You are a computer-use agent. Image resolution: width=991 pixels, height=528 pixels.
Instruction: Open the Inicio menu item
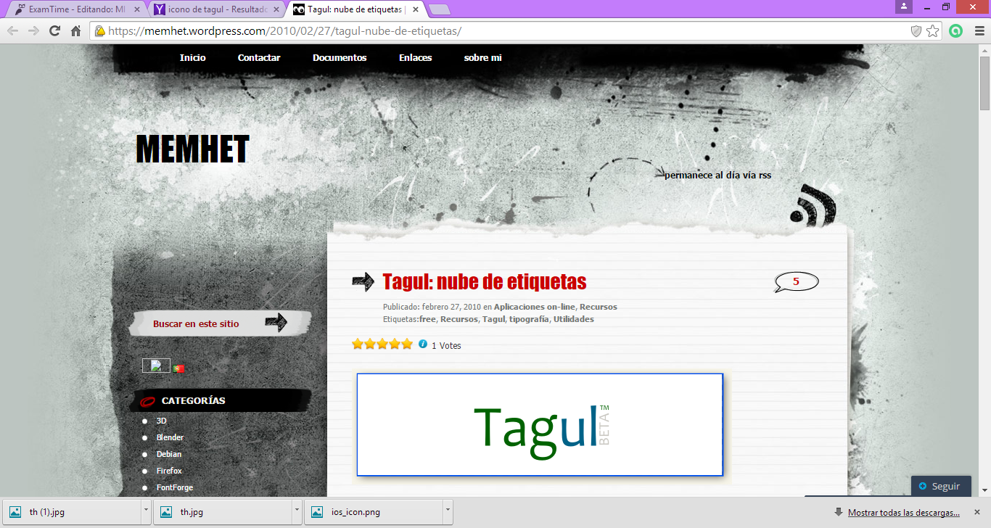point(193,58)
